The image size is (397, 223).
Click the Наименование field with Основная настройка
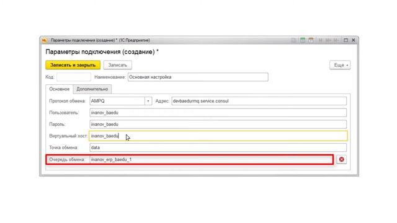coord(198,77)
